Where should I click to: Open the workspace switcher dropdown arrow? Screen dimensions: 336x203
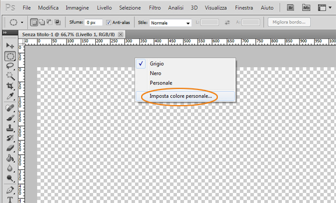point(330,8)
